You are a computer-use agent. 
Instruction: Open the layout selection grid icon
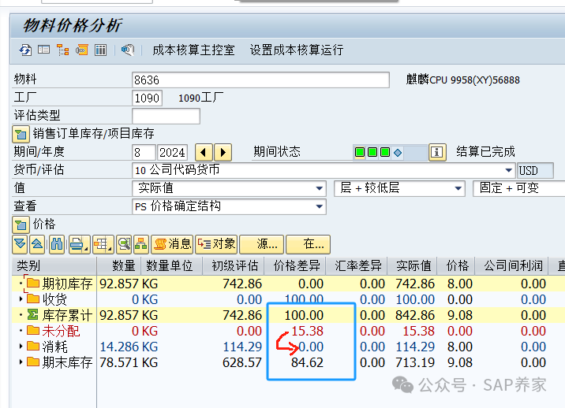(103, 244)
